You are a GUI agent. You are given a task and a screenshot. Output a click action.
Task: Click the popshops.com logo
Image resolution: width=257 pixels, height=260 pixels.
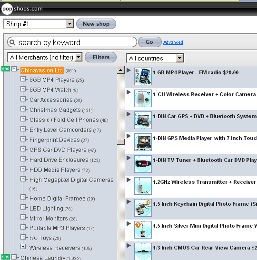(22, 9)
